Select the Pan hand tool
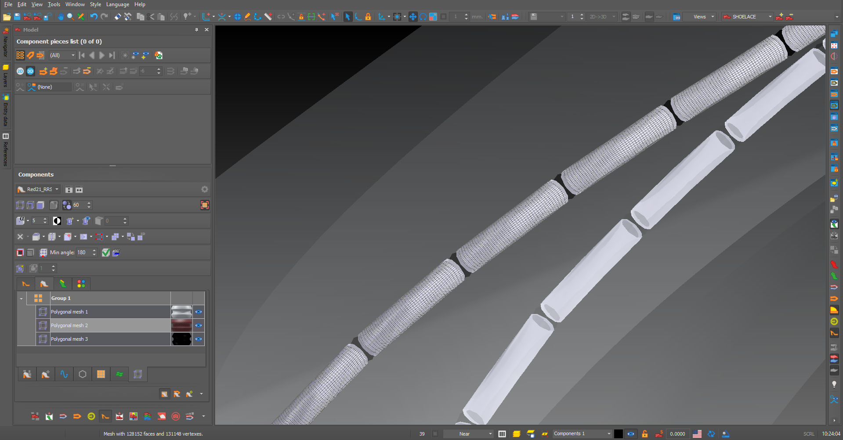 click(x=60, y=17)
